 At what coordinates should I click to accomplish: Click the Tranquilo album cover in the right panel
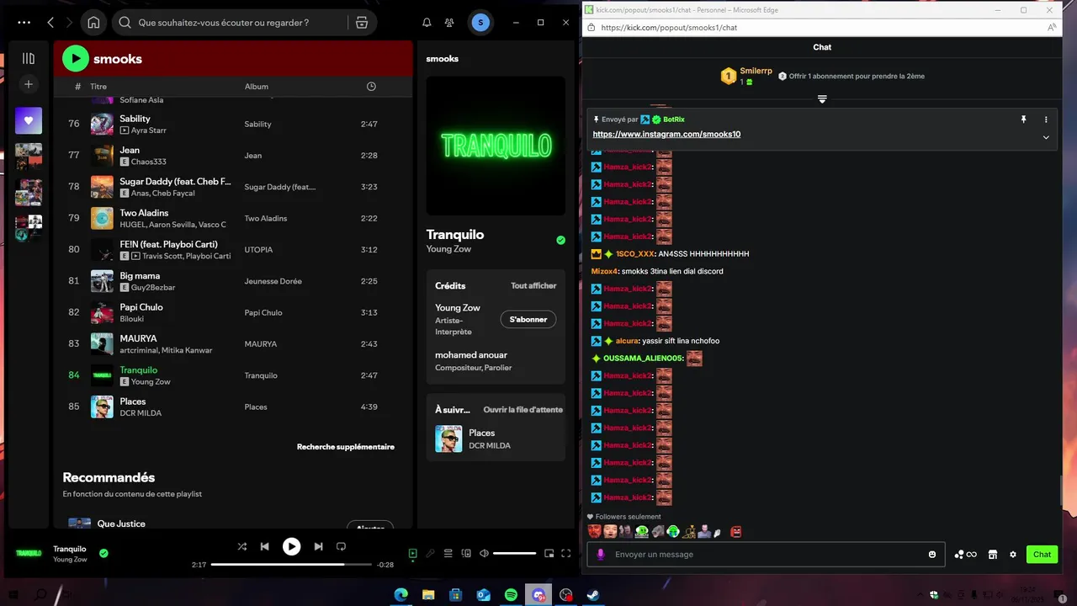point(496,146)
